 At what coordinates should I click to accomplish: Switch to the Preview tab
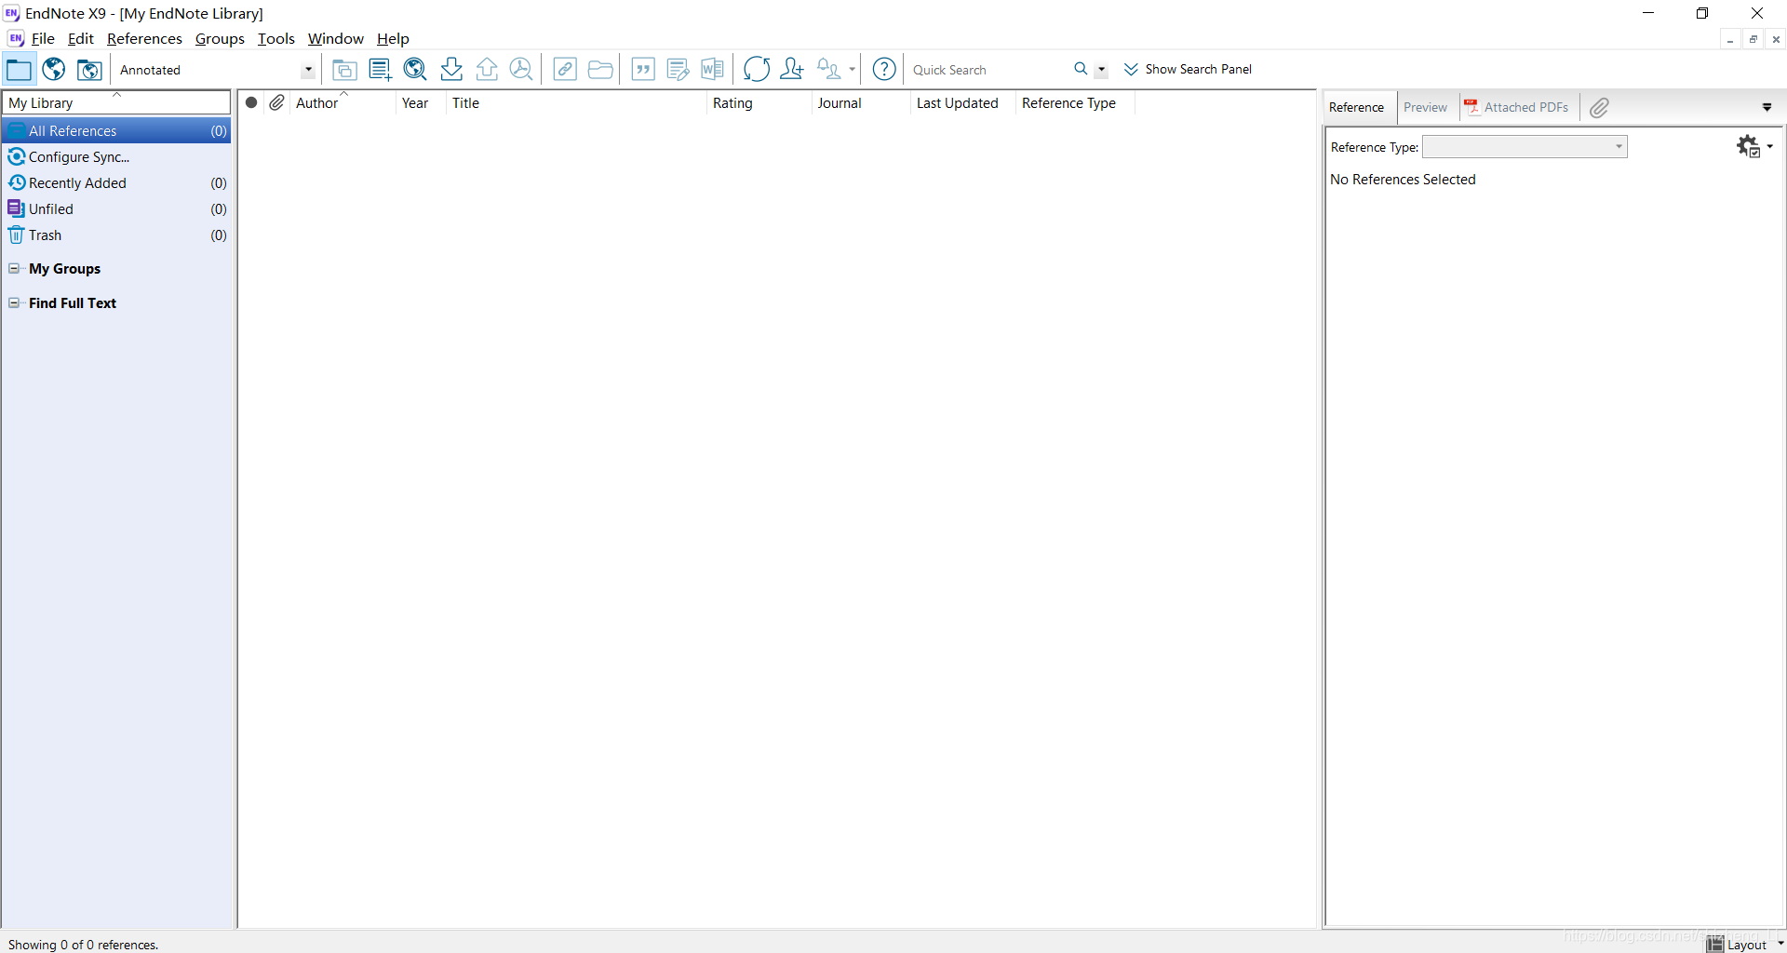[1425, 108]
